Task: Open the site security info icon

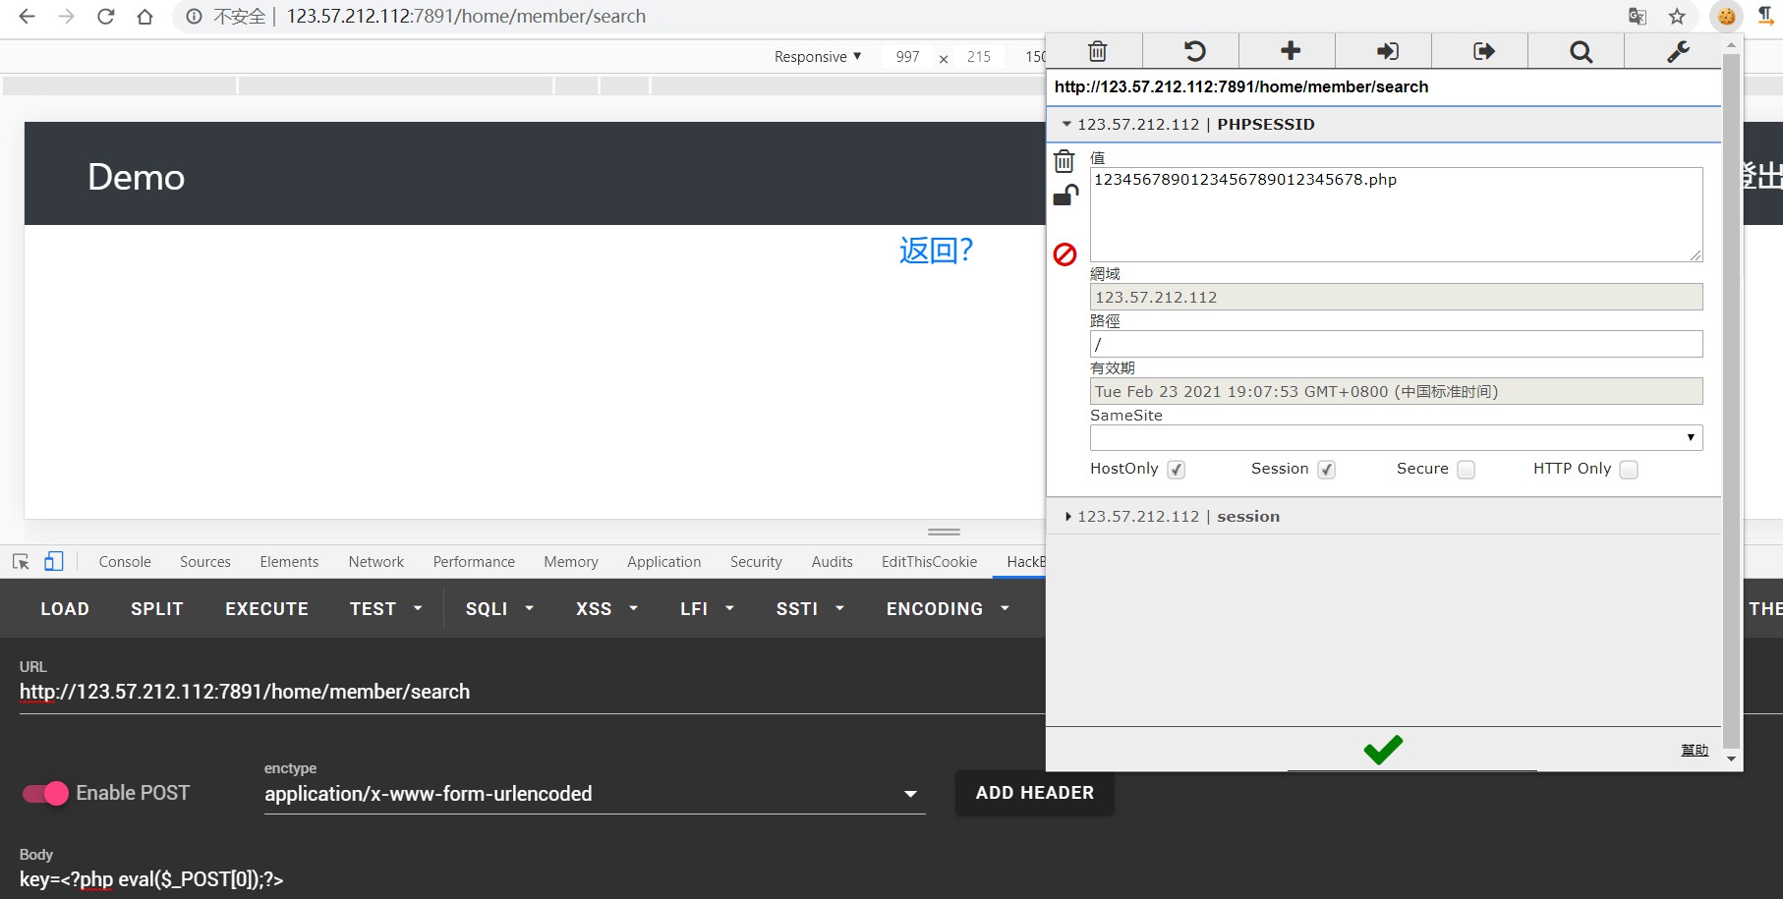Action: tap(195, 17)
